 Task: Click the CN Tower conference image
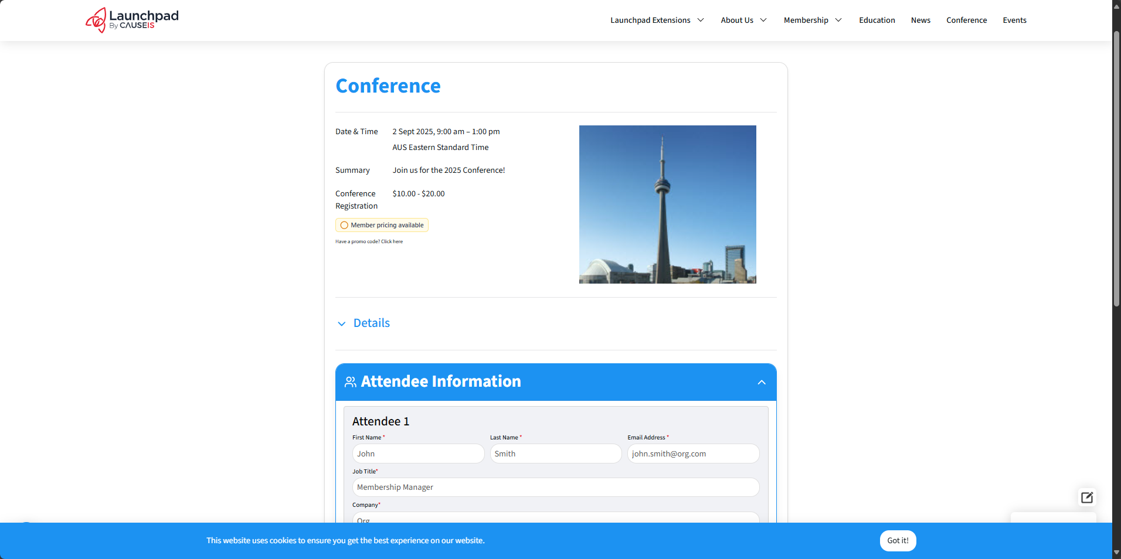point(667,204)
